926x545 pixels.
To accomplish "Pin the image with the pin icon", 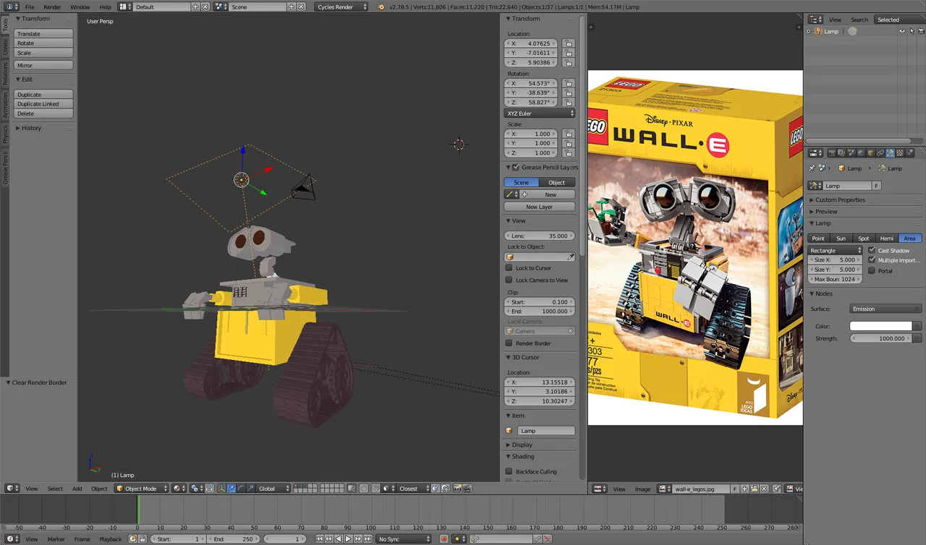I will coord(777,489).
